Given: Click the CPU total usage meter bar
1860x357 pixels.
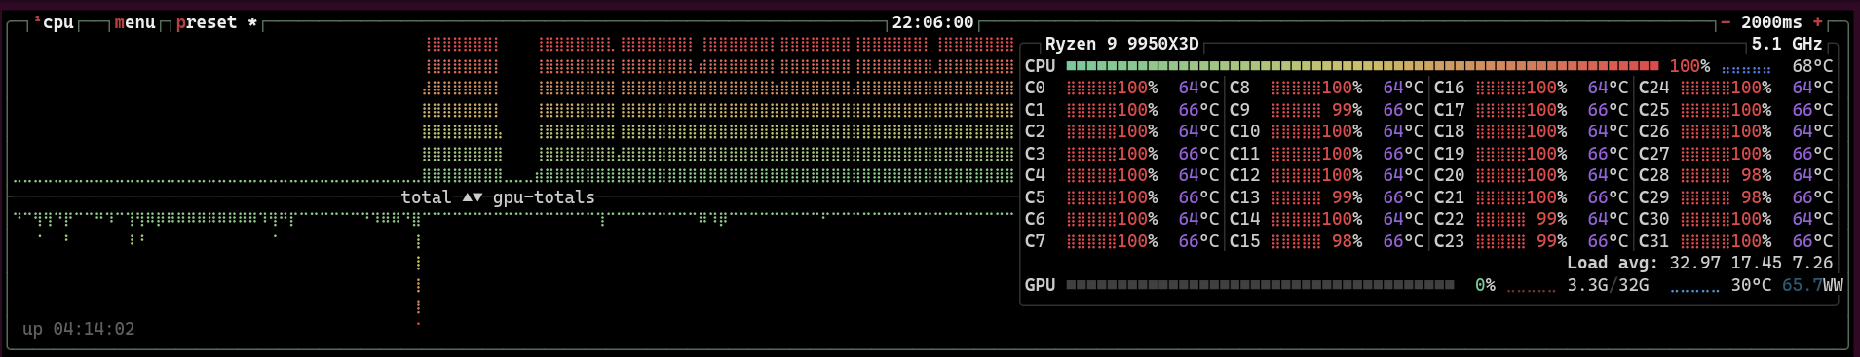Looking at the screenshot, I should coord(1362,66).
